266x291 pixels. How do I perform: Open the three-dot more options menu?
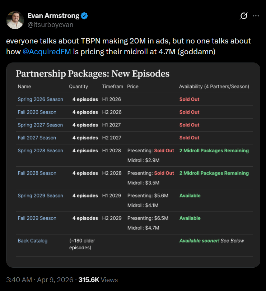click(x=256, y=16)
